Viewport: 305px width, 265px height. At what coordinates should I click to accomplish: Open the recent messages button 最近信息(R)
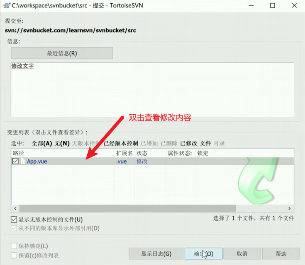point(62,53)
